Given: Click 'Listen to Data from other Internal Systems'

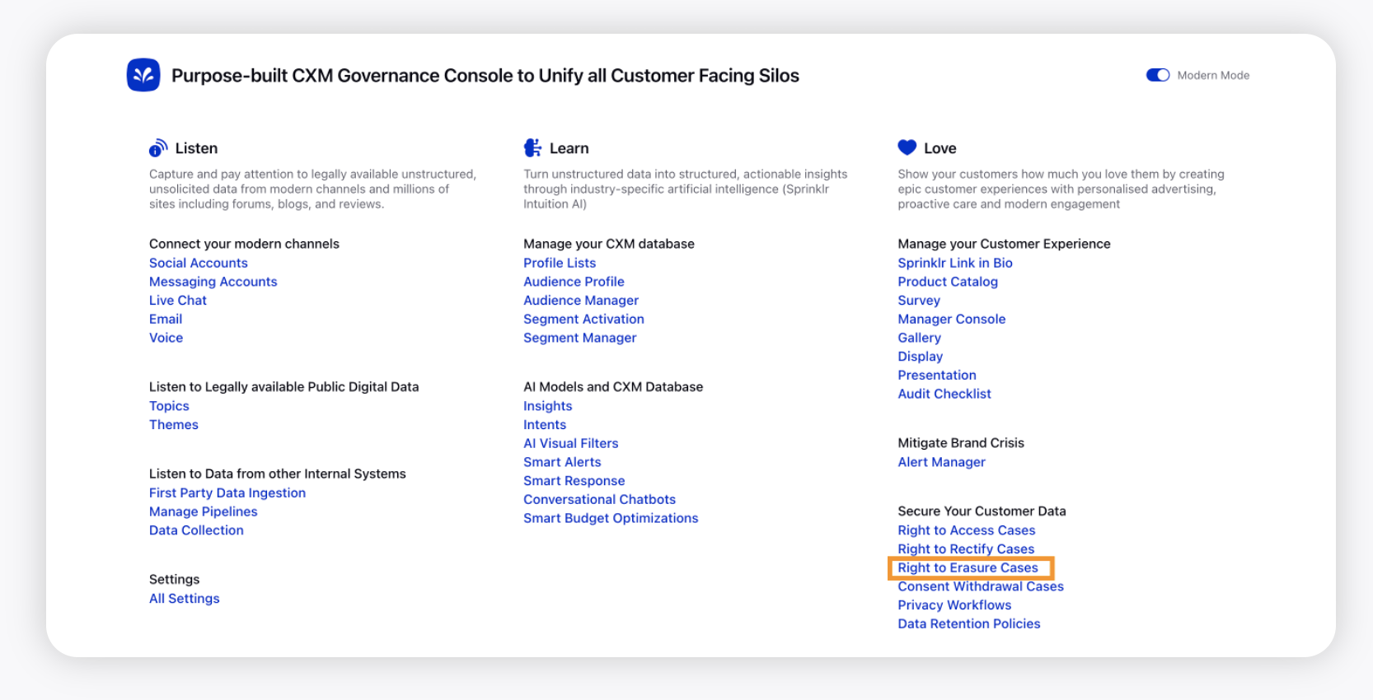Looking at the screenshot, I should (278, 474).
